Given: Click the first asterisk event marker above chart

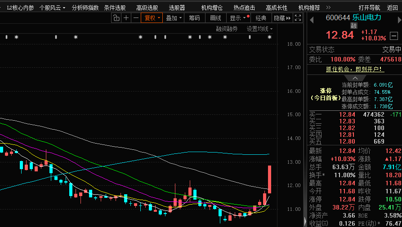Looking at the screenshot, I should (16, 37).
